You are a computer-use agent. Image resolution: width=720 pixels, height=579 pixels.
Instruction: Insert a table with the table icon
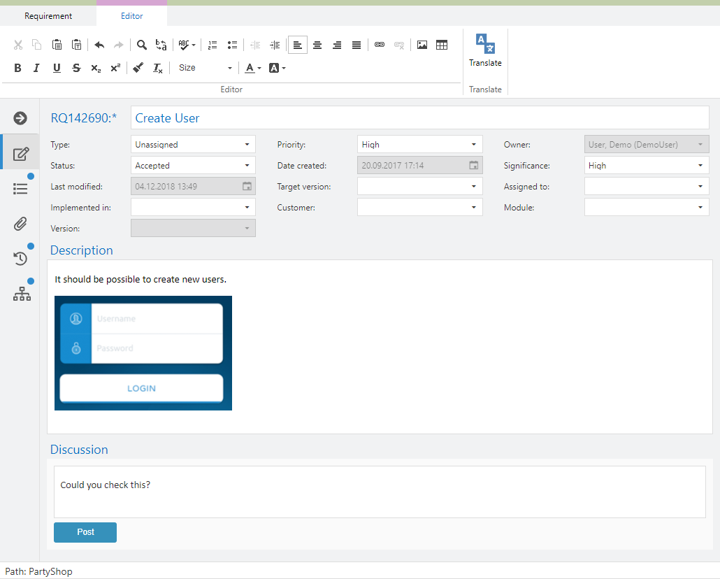[442, 45]
